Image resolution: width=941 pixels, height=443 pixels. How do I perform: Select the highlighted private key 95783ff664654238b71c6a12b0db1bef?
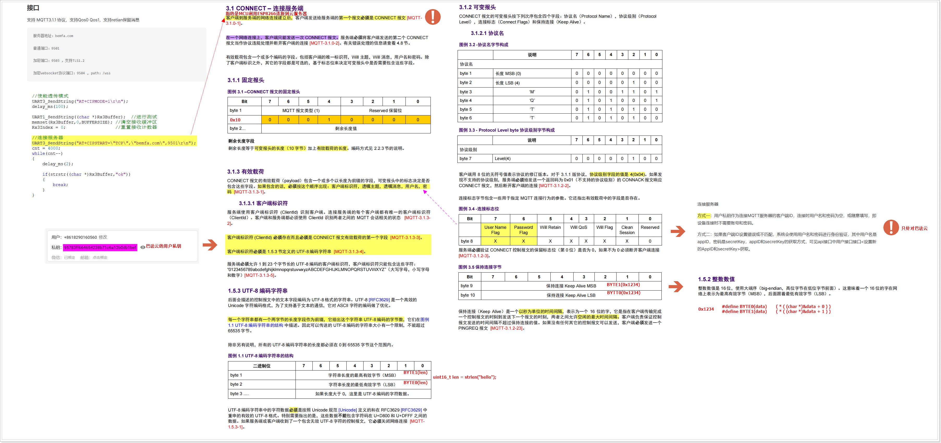(x=100, y=248)
